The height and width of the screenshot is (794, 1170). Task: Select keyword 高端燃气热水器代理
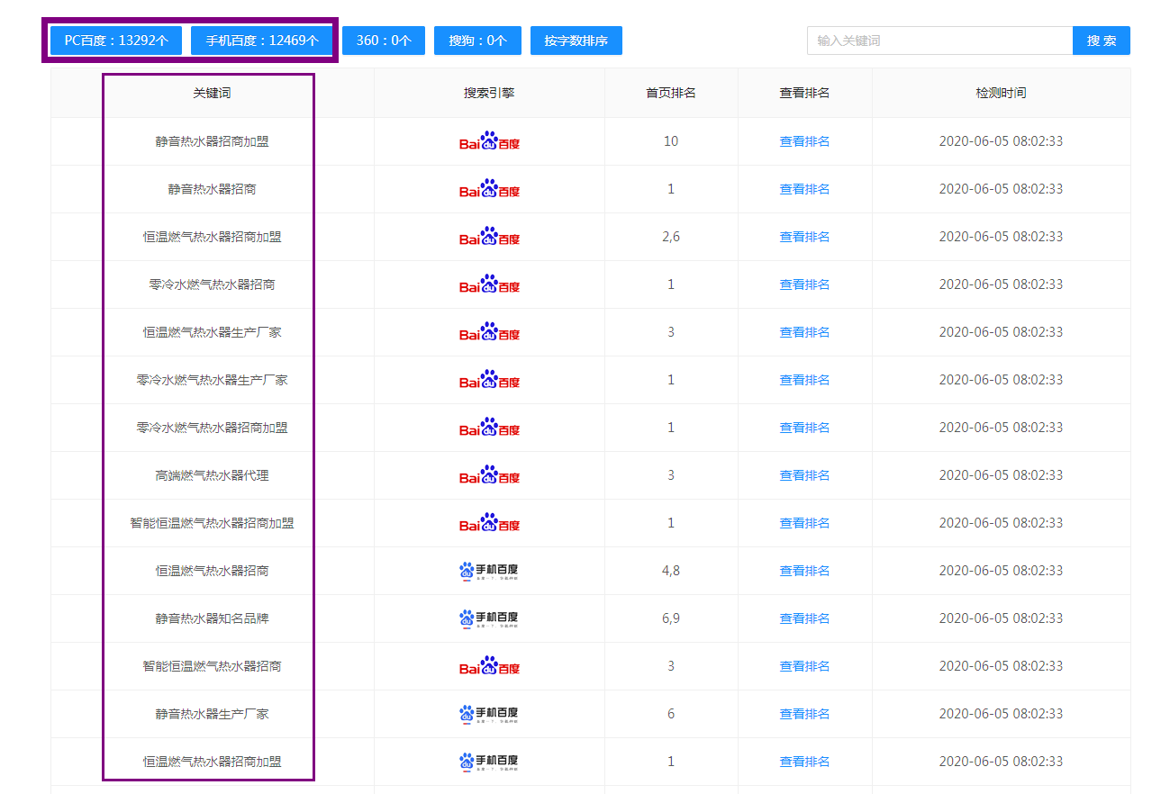212,475
